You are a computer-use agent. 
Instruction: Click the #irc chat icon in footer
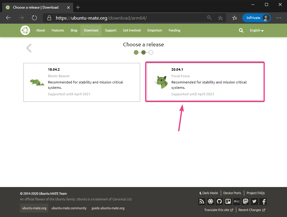click(x=237, y=202)
